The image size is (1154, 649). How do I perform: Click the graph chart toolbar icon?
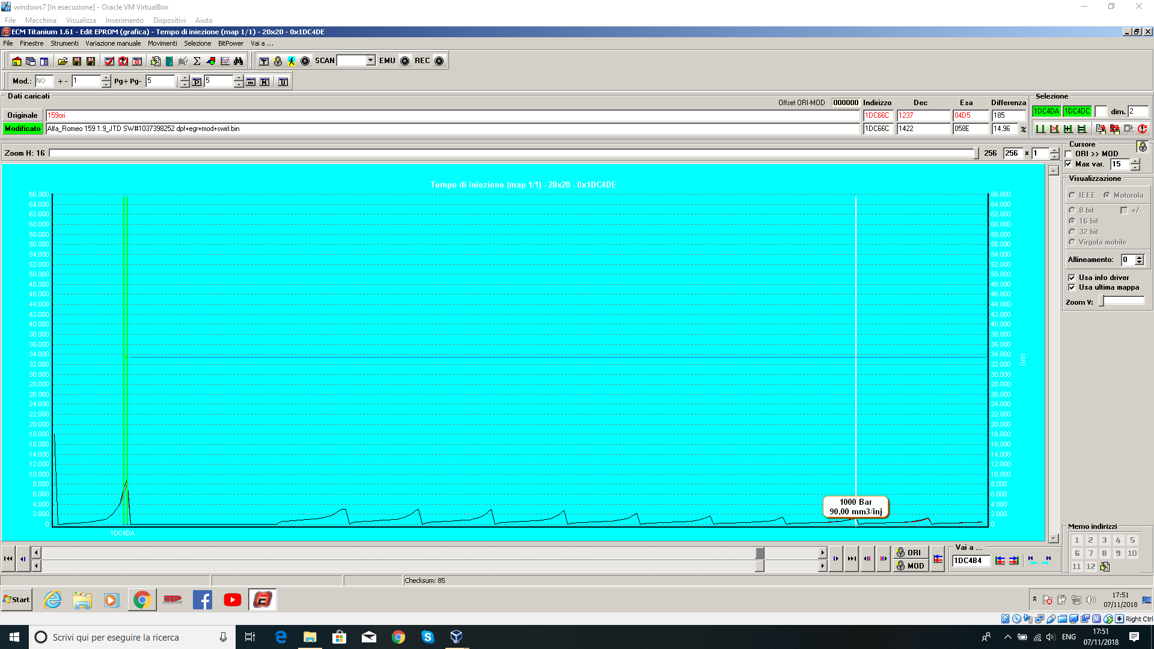pos(225,61)
